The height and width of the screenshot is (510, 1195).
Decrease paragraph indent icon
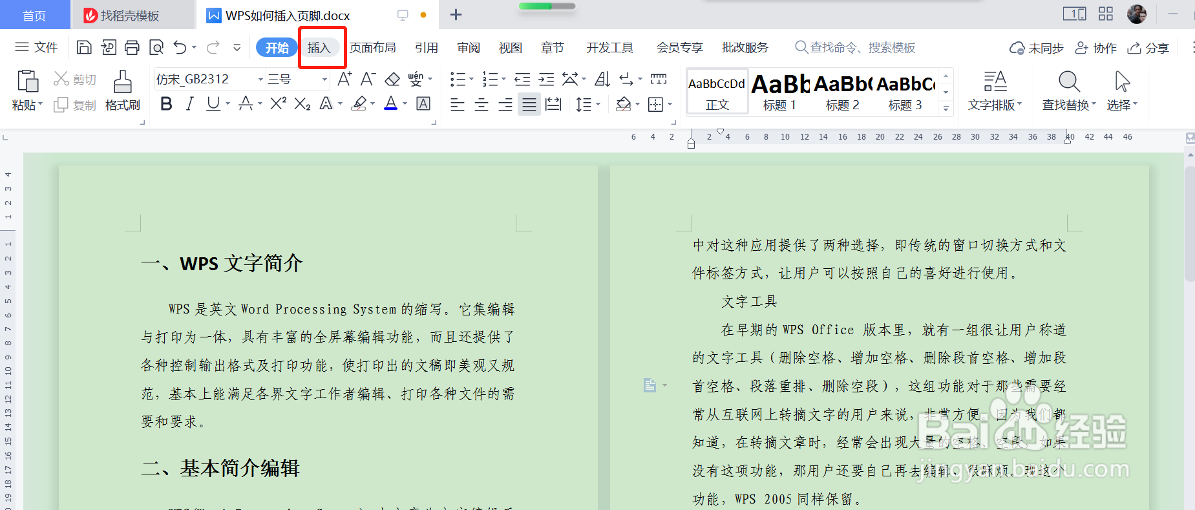pos(522,80)
